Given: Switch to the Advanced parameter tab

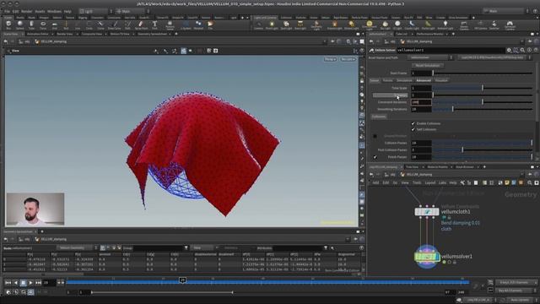Looking at the screenshot, I should click(424, 80).
